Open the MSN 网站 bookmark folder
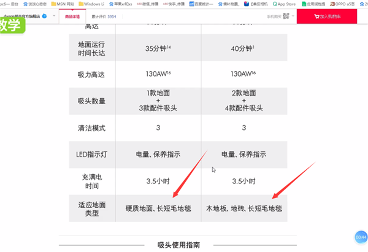 coord(63,4)
